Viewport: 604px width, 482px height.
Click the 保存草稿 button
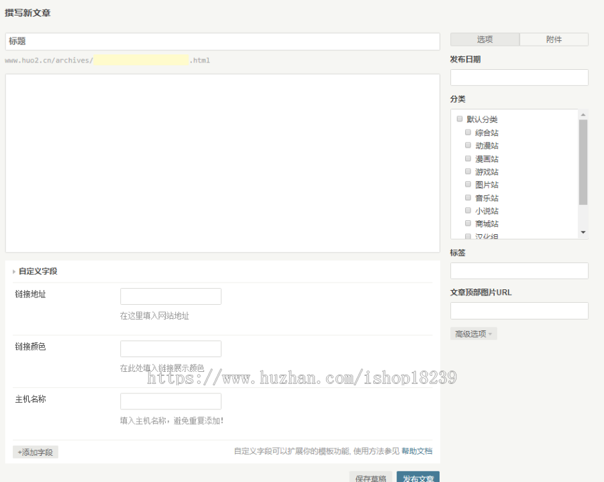[x=370, y=477]
